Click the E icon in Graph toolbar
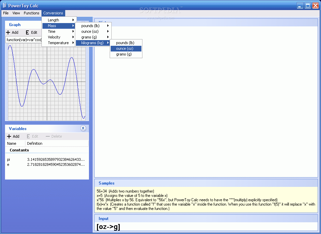This screenshot has height=234, width=321. 27,32
